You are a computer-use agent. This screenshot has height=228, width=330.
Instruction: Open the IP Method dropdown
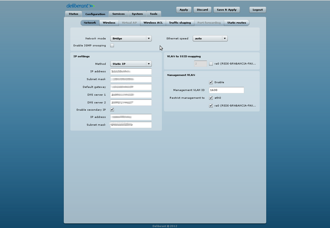click(131, 64)
